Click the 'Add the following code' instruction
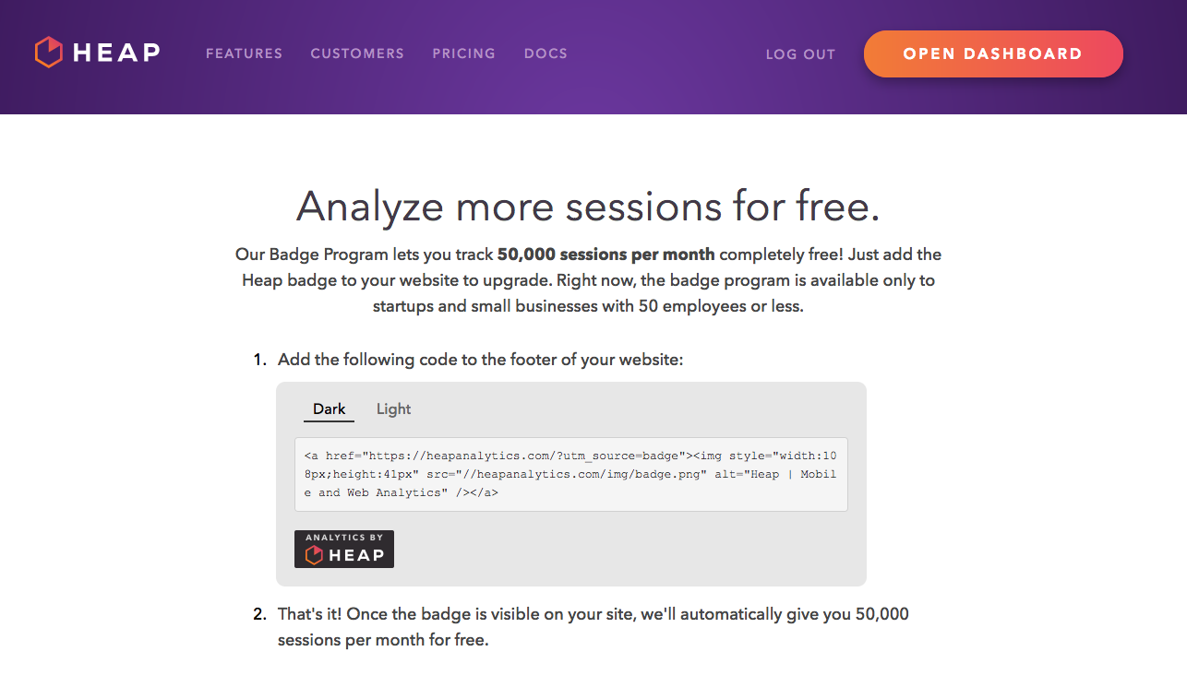Viewport: 1187px width, 687px height. pos(481,360)
